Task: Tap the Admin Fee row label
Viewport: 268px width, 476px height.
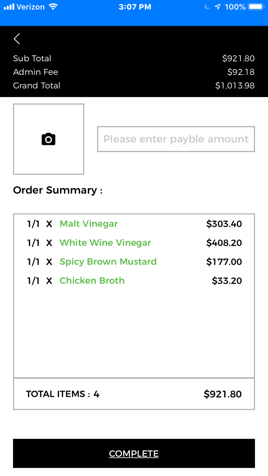Action: pyautogui.click(x=36, y=72)
